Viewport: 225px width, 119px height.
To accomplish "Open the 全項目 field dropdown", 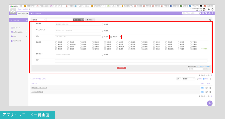I will [x=39, y=20].
